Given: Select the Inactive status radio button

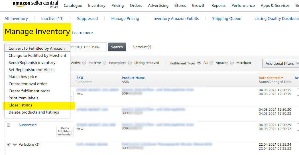Looking at the screenshot, I should (x=84, y=63).
